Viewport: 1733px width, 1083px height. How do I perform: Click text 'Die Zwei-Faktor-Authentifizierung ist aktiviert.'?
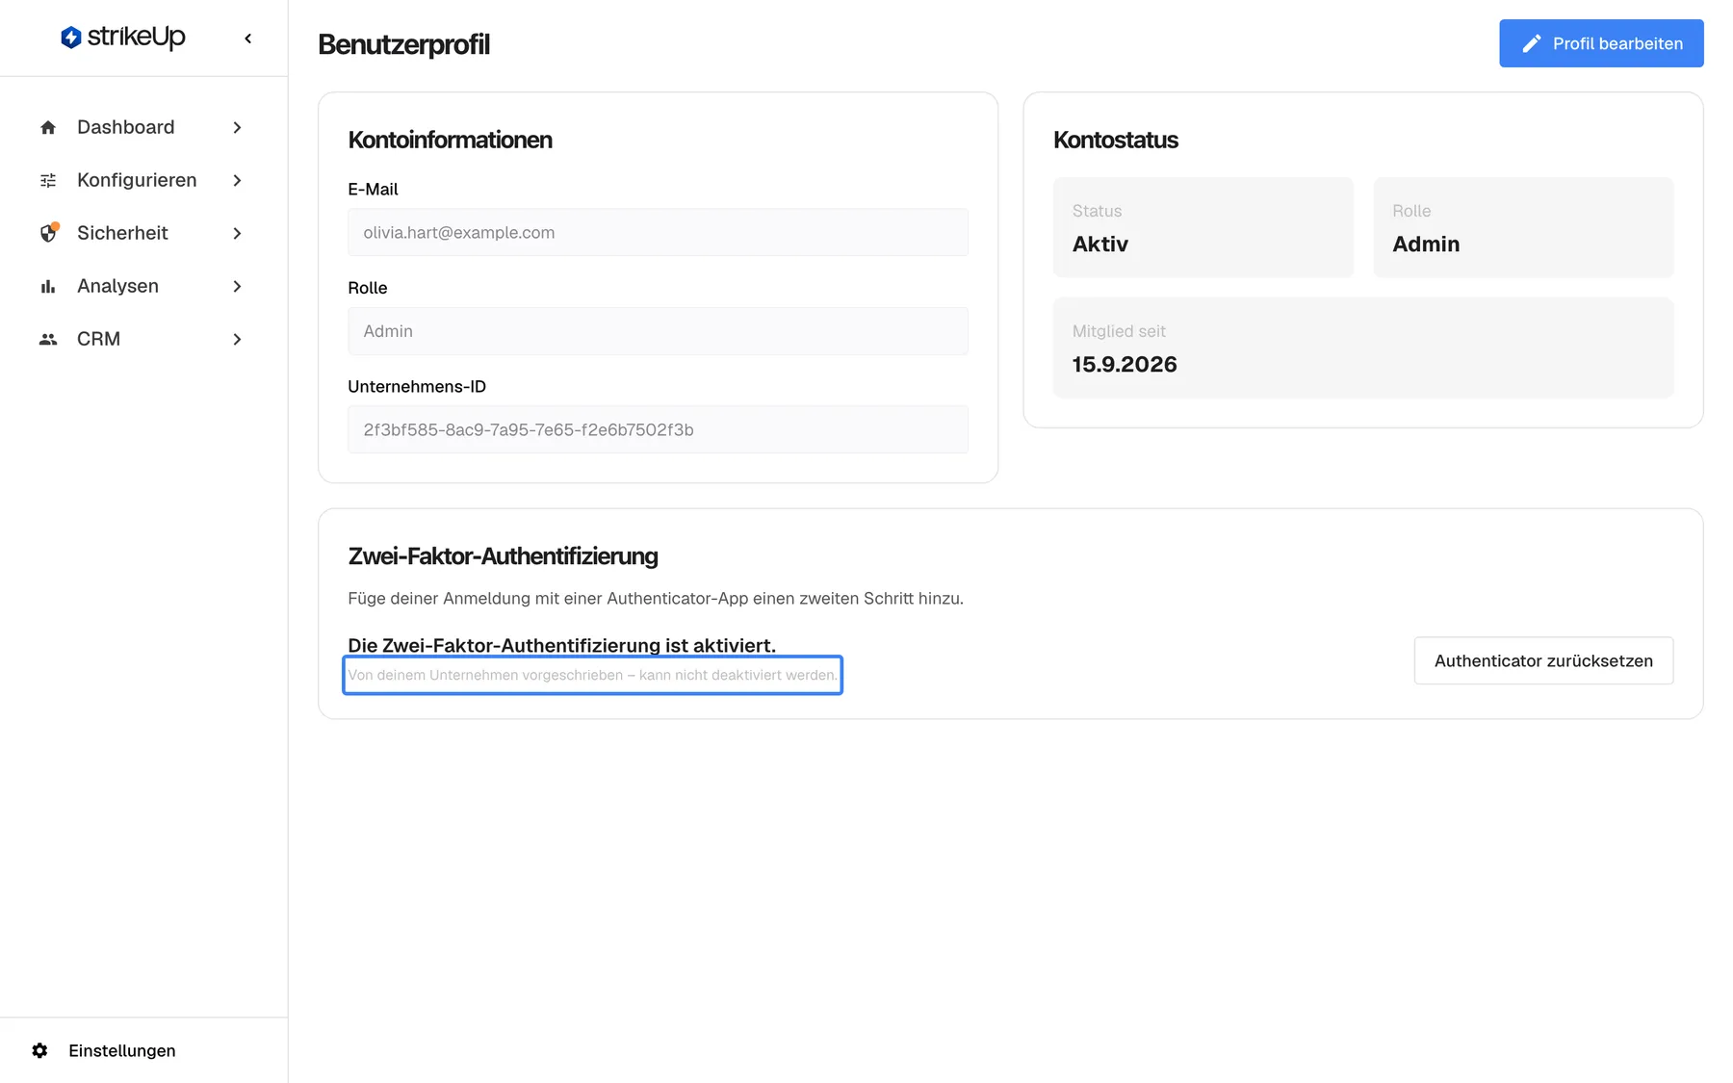tap(561, 645)
